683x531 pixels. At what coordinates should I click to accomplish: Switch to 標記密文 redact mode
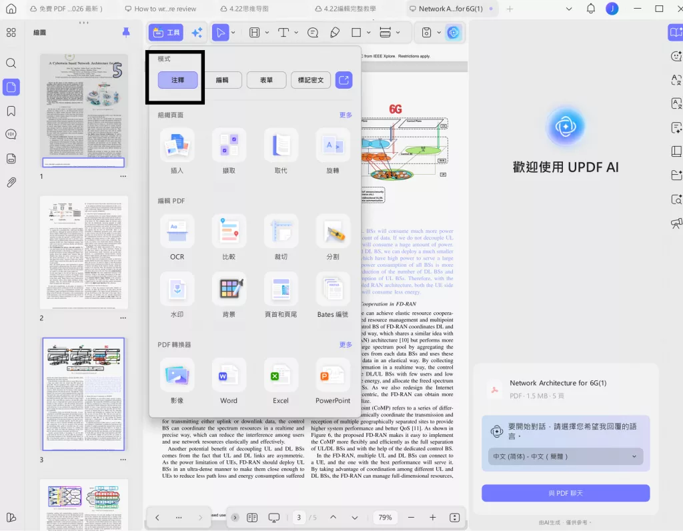click(x=311, y=80)
